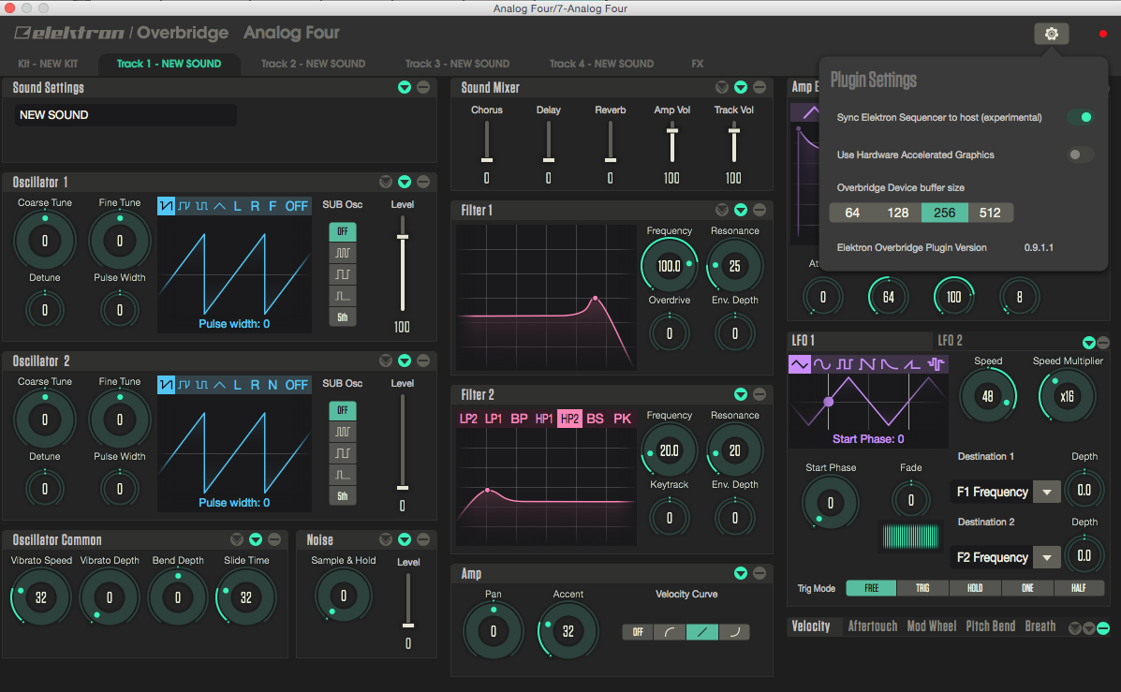This screenshot has height=692, width=1121.
Task: Set buffer size to 512
Action: pos(990,213)
